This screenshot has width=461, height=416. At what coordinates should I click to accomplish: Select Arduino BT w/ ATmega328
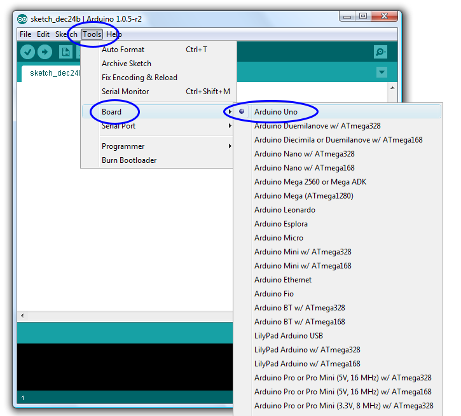tap(338, 308)
